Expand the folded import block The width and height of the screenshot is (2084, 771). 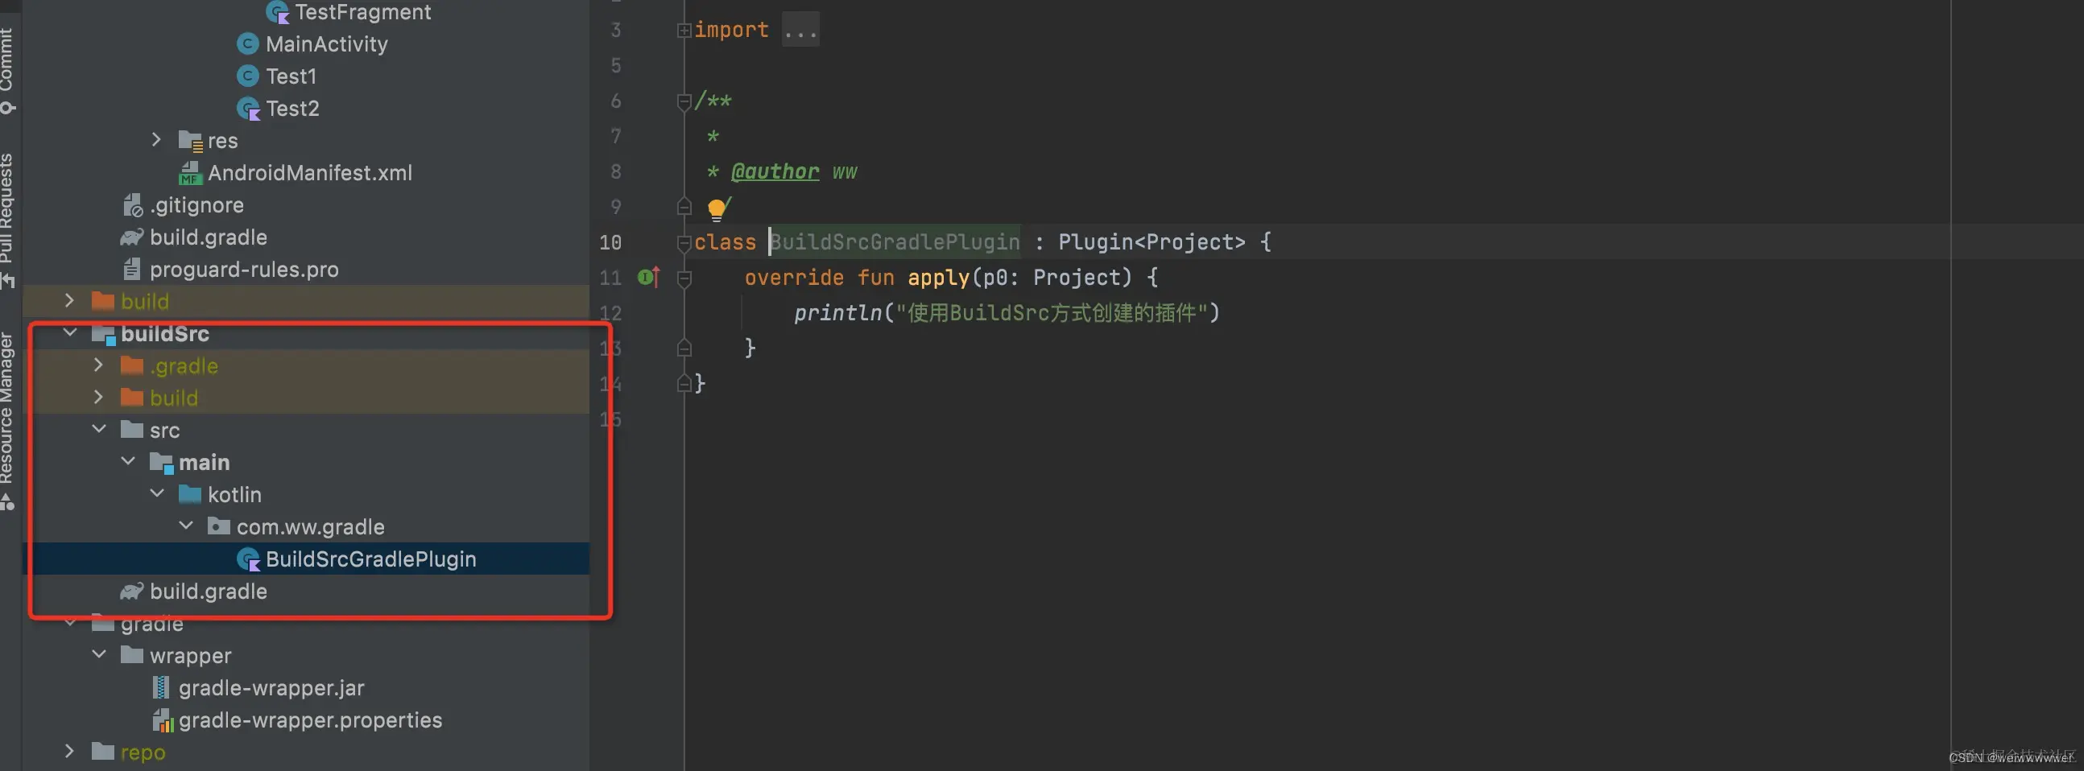point(684,31)
